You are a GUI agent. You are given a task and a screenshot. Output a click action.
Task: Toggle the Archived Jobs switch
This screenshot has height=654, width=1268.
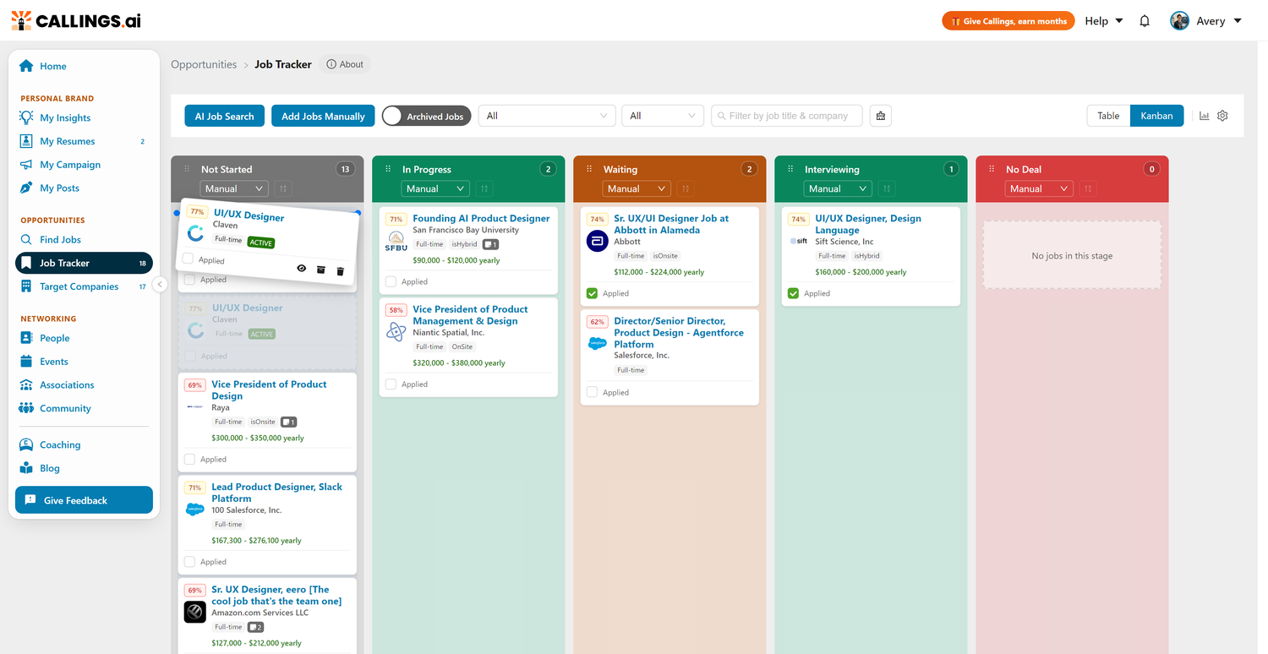425,116
